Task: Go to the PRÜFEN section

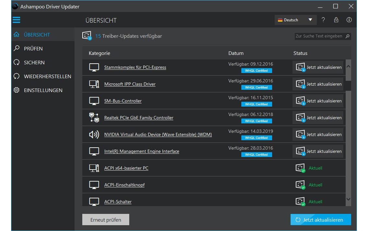Action: coord(33,48)
